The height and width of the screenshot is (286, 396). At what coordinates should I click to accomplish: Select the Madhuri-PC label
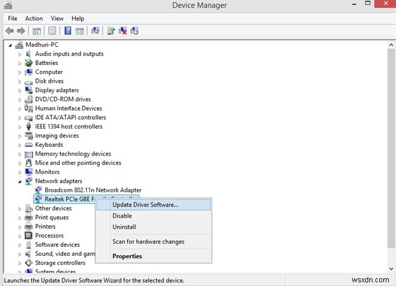(42, 45)
